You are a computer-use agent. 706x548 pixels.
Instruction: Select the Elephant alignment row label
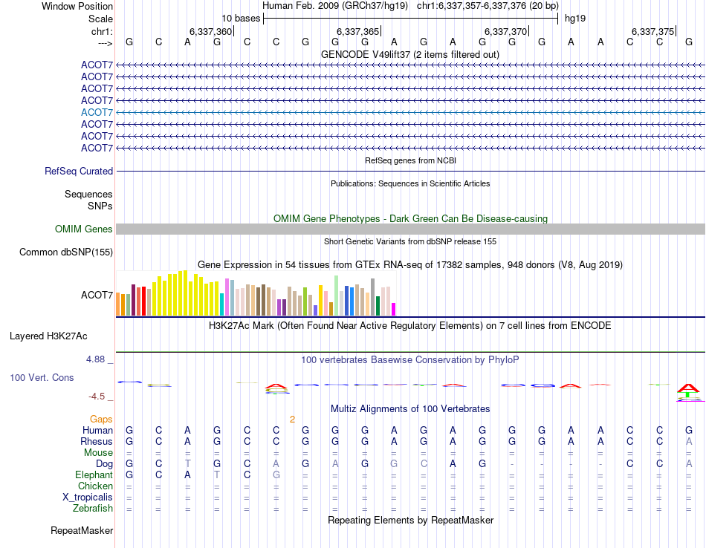pos(94,474)
